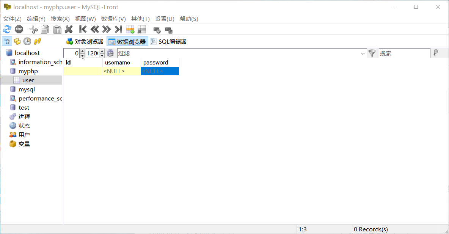449x234 pixels.
Task: Click the cancel changes icon
Action: pos(169,30)
